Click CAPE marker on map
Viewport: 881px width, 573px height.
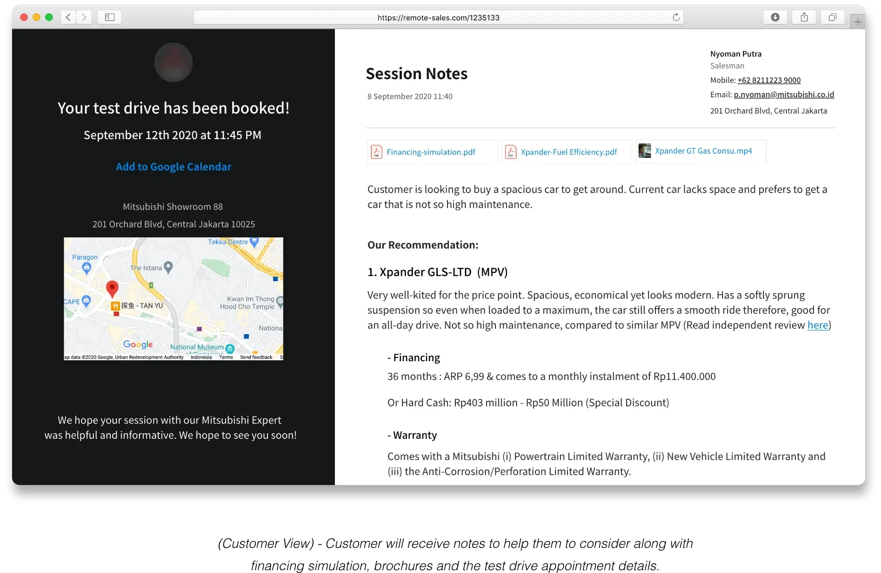coord(86,301)
